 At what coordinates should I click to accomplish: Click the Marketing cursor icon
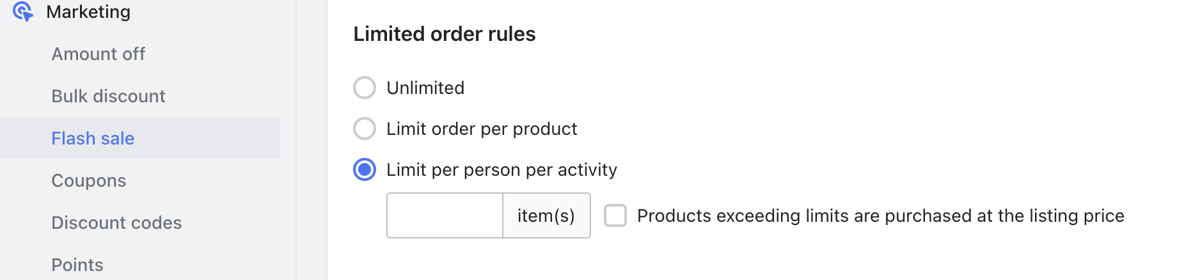[23, 12]
